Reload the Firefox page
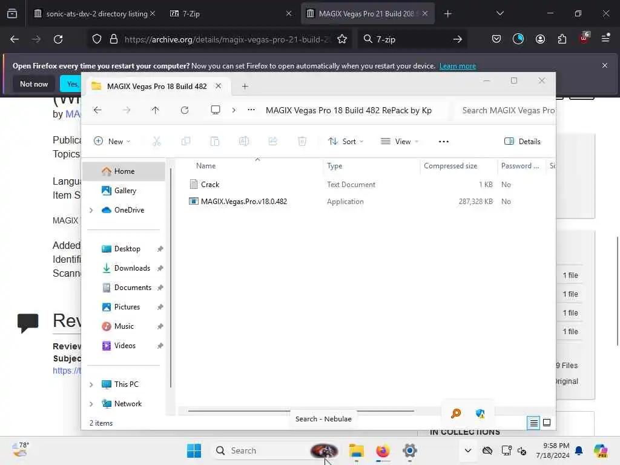The image size is (620, 465). click(58, 39)
